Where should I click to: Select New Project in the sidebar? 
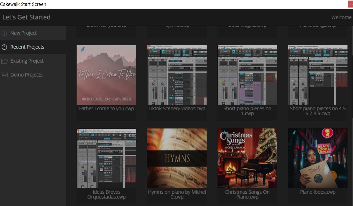pyautogui.click(x=23, y=33)
